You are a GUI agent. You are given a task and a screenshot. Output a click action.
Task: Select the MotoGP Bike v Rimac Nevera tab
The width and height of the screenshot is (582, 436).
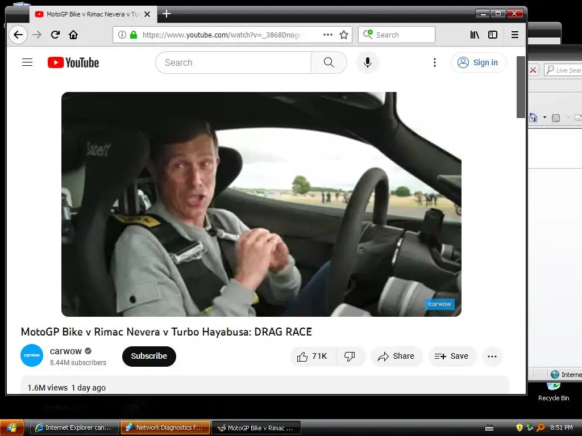(x=93, y=14)
